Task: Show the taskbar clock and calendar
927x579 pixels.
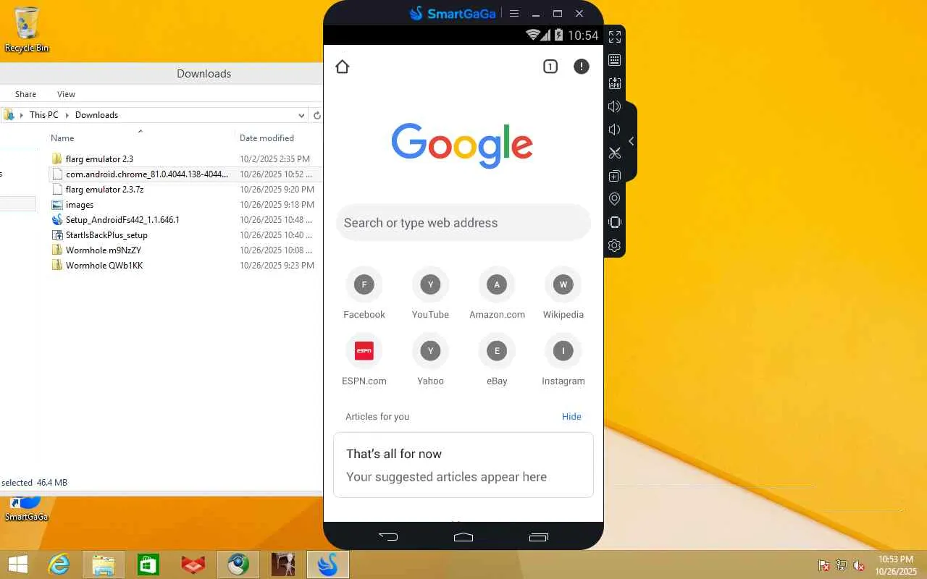Action: pyautogui.click(x=896, y=565)
